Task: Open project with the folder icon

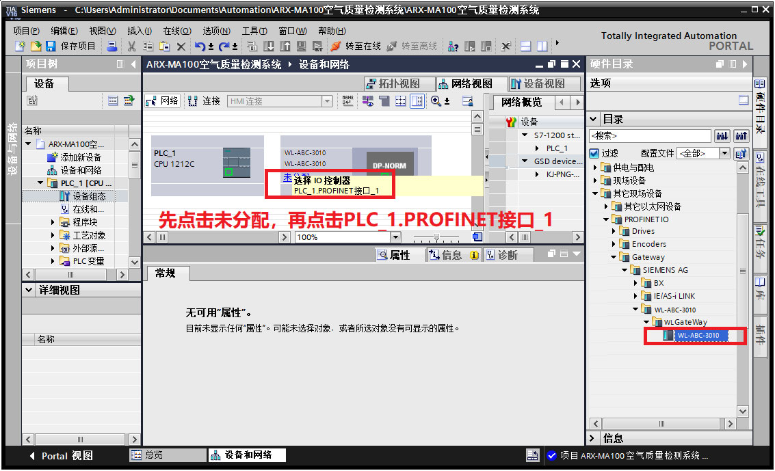Action: [x=36, y=46]
